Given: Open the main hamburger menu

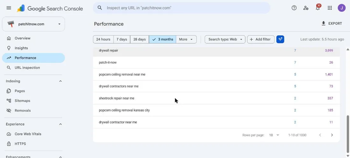Looking at the screenshot, I should (9, 8).
